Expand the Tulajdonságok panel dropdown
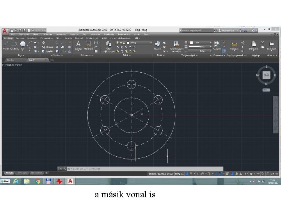This screenshot has width=281, height=211. coord(189,55)
